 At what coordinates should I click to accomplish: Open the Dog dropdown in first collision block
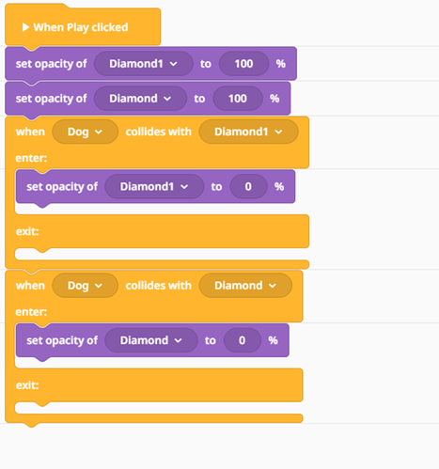[85, 132]
